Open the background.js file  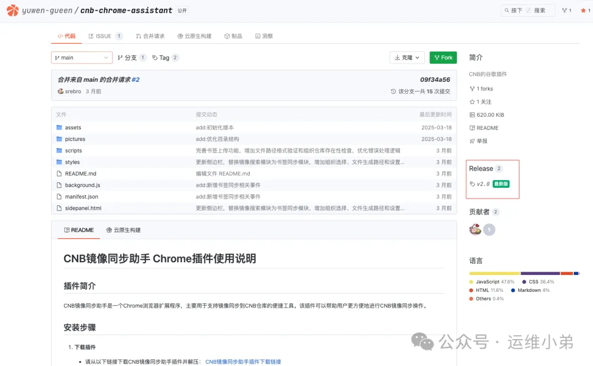tap(82, 185)
